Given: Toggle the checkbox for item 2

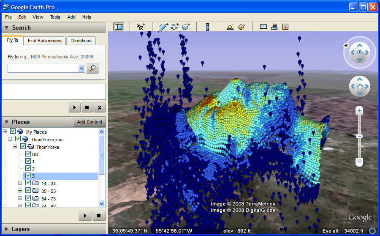Looking at the screenshot, I should [28, 168].
